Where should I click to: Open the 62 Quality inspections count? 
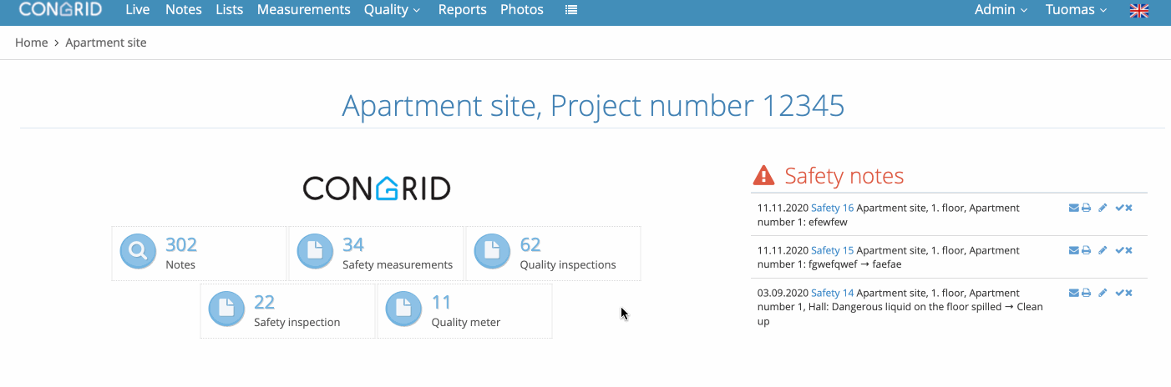(x=530, y=244)
